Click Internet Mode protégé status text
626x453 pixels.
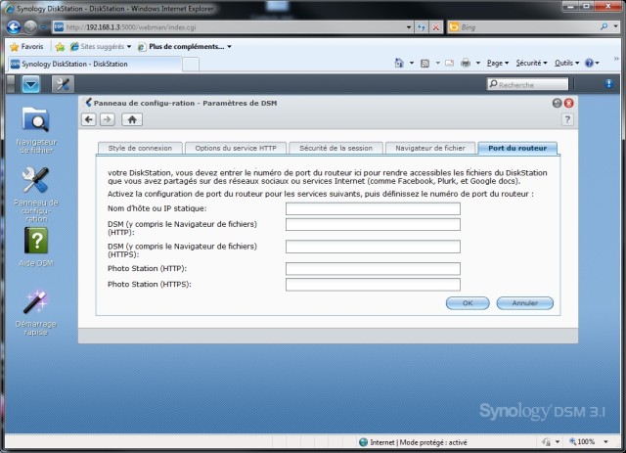coord(419,442)
